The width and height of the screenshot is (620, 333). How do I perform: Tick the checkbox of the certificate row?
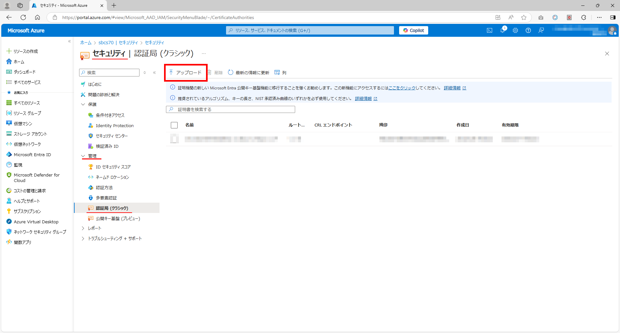click(x=174, y=139)
